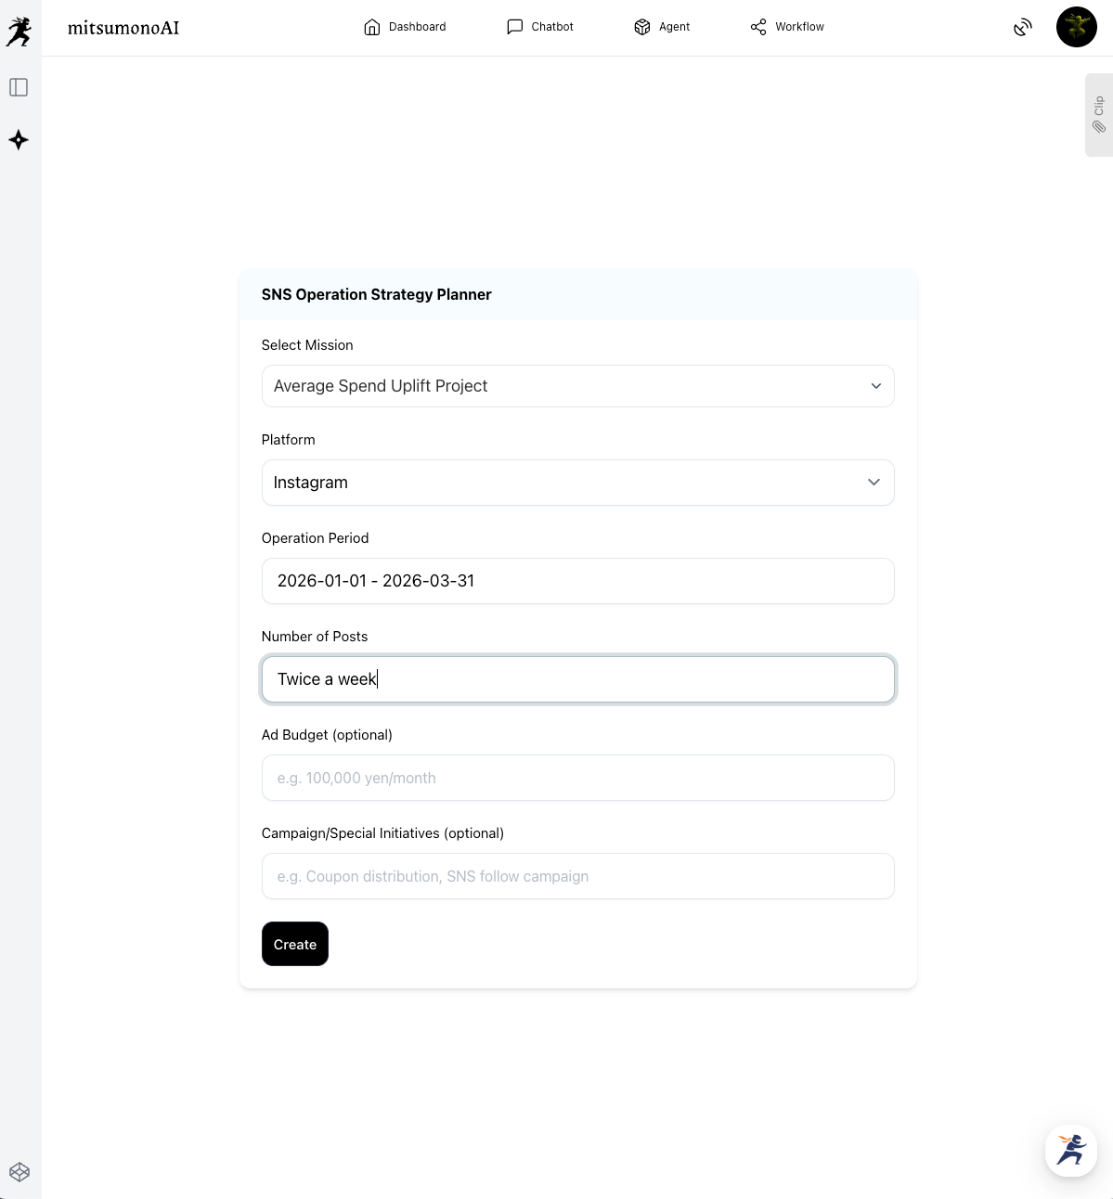Click the chevron arrow on Platform selector
The width and height of the screenshot is (1113, 1199).
pos(874,483)
